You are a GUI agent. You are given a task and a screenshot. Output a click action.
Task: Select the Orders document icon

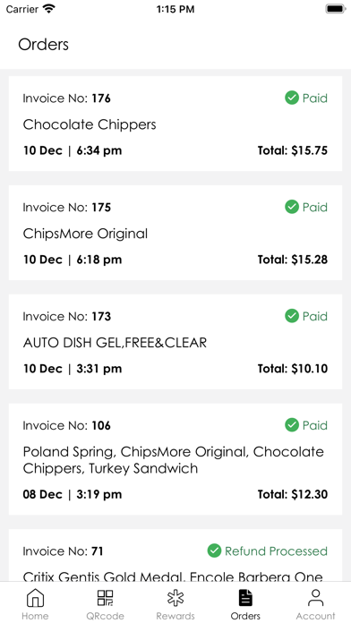(245, 598)
